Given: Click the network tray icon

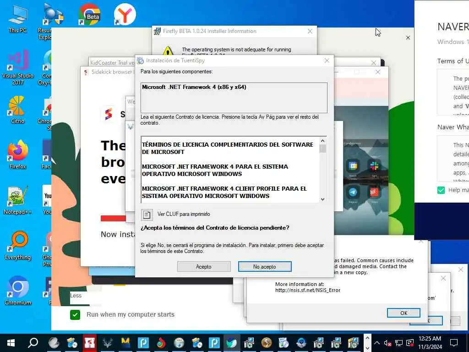Looking at the screenshot, I should coord(399,343).
